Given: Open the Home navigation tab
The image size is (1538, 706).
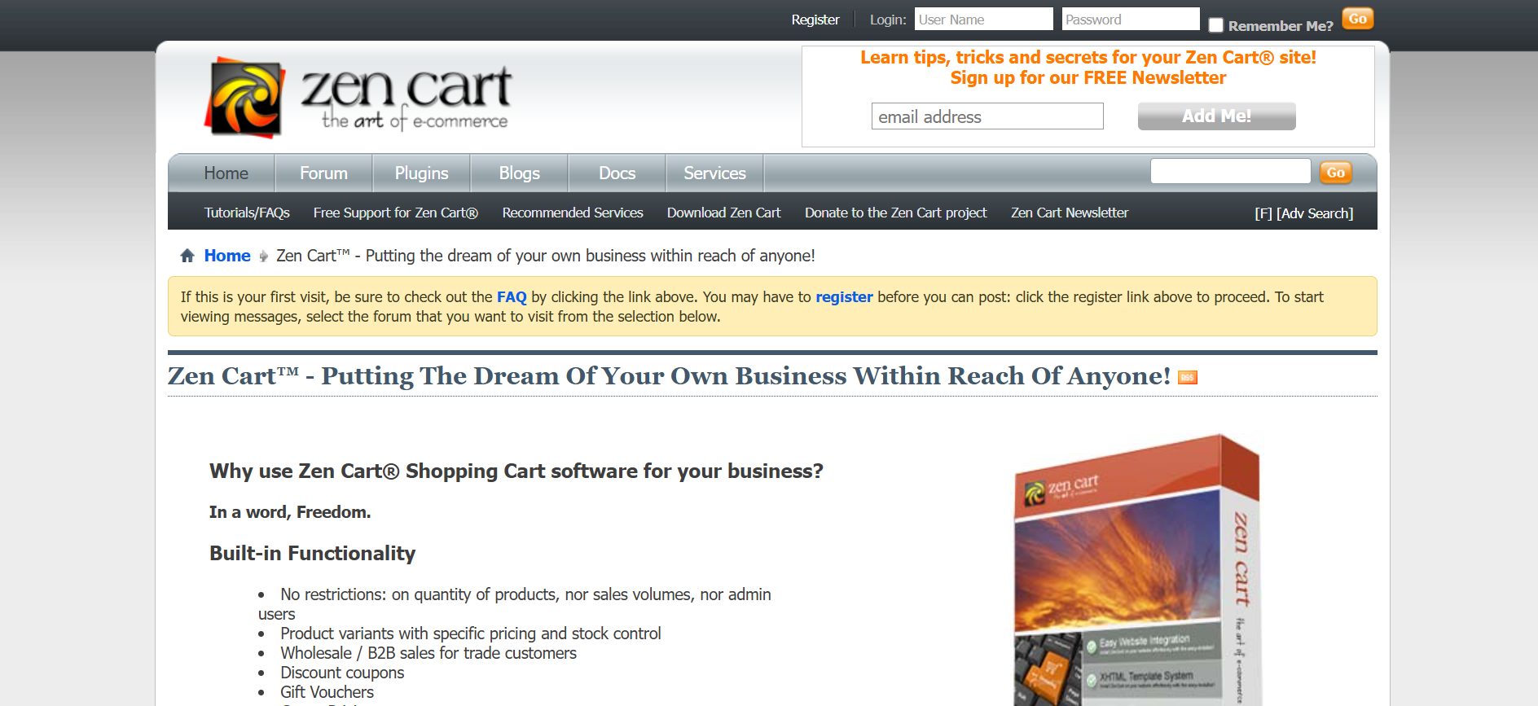Looking at the screenshot, I should click(x=226, y=173).
